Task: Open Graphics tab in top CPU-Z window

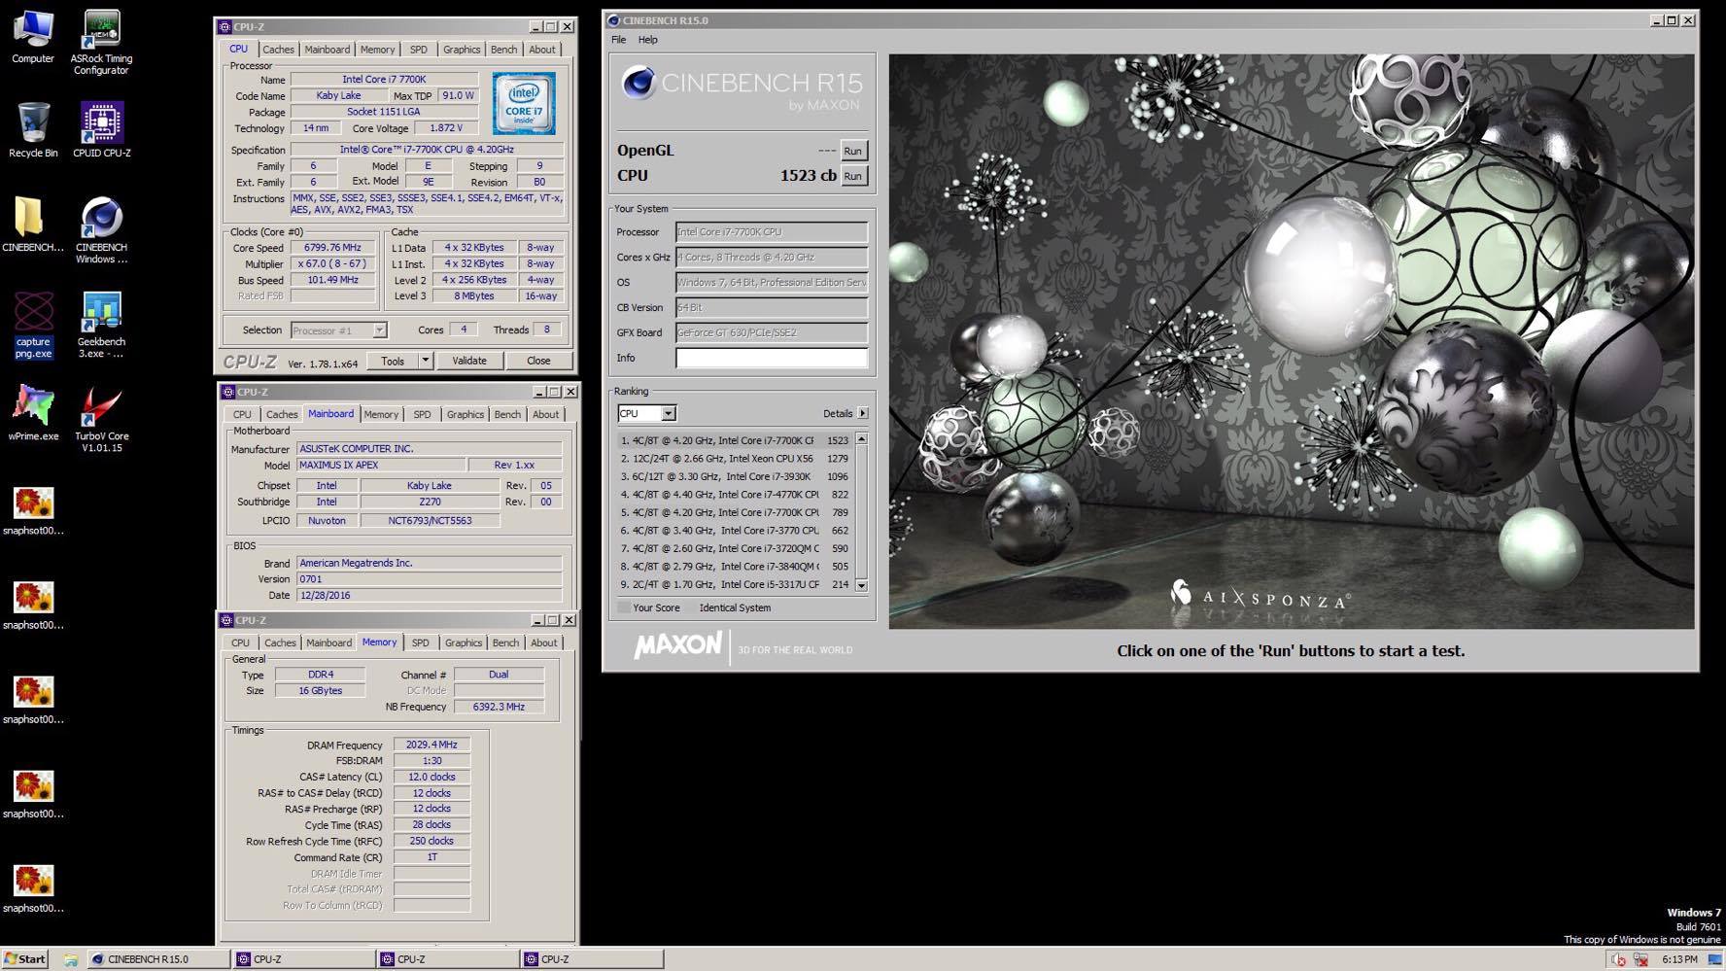Action: coord(462,50)
